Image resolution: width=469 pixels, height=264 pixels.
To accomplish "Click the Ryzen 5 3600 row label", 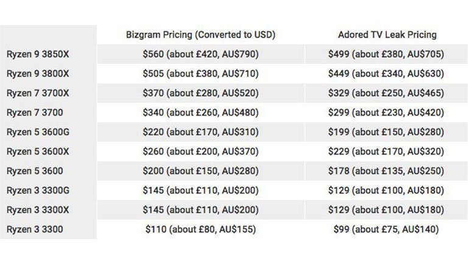I will 35,171.
